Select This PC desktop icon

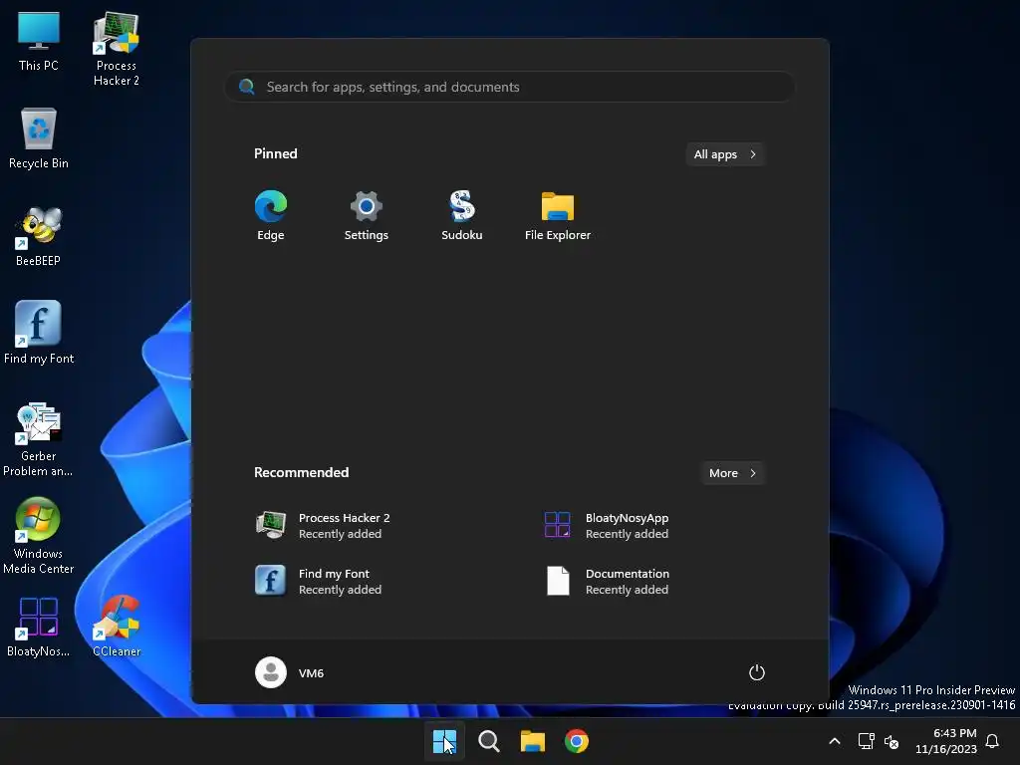coord(39,41)
